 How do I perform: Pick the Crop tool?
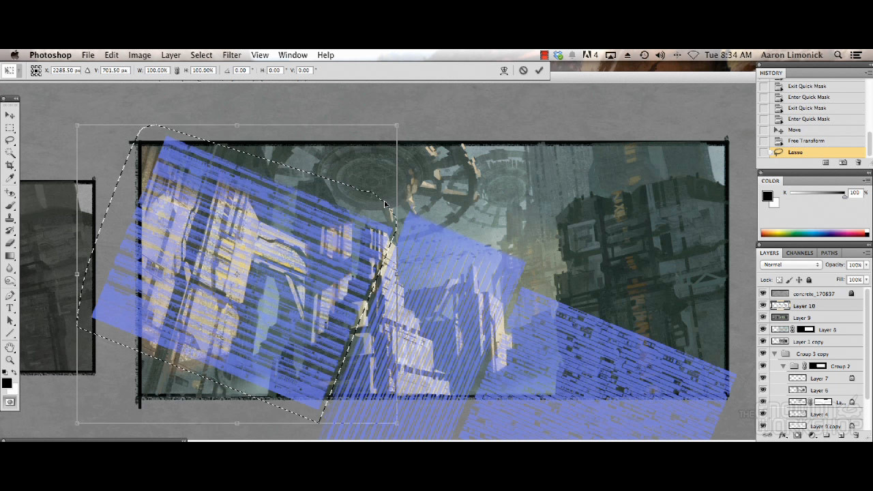[x=10, y=166]
